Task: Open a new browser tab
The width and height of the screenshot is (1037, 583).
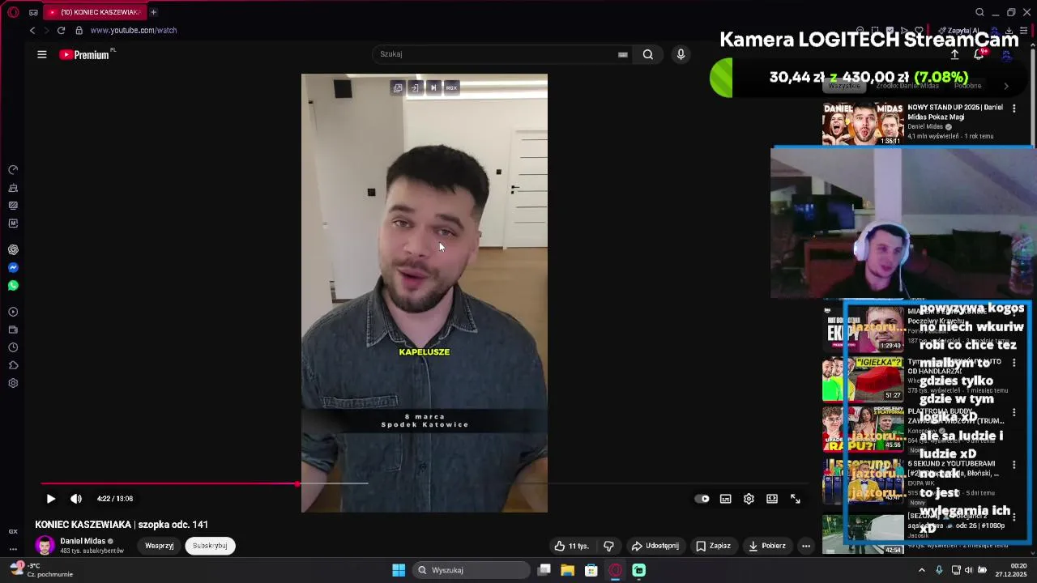Action: (x=153, y=12)
